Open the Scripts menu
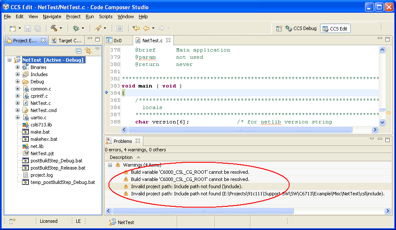396x230 pixels. click(106, 16)
